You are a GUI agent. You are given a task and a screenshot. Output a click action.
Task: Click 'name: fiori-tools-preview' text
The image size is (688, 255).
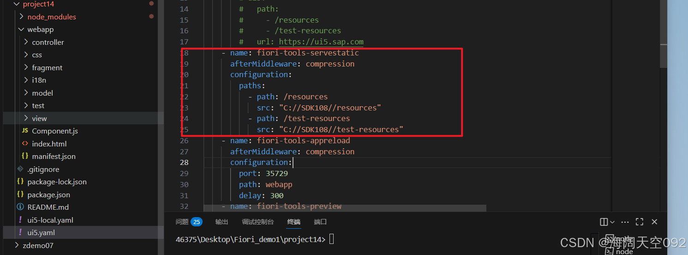[286, 206]
